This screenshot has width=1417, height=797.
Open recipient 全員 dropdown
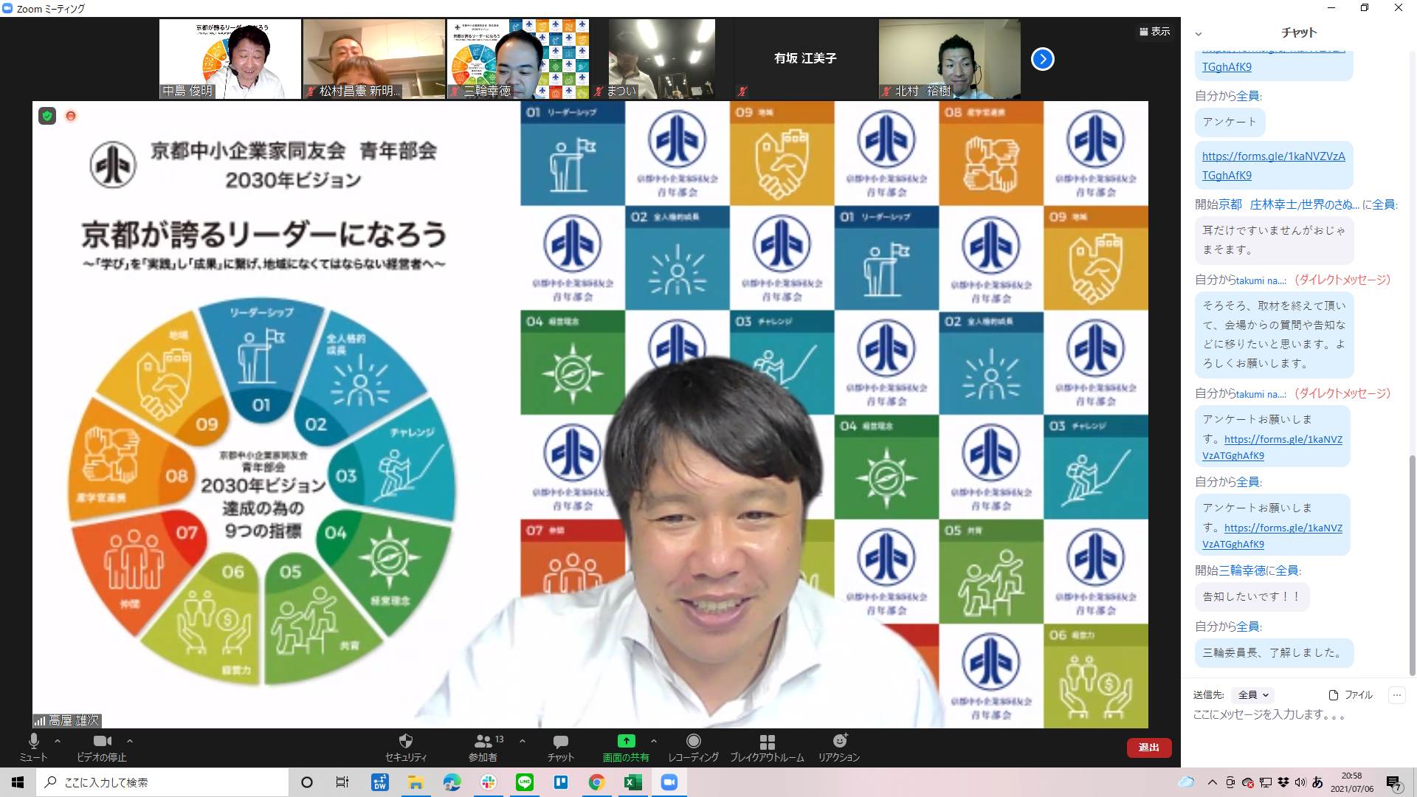[1253, 694]
